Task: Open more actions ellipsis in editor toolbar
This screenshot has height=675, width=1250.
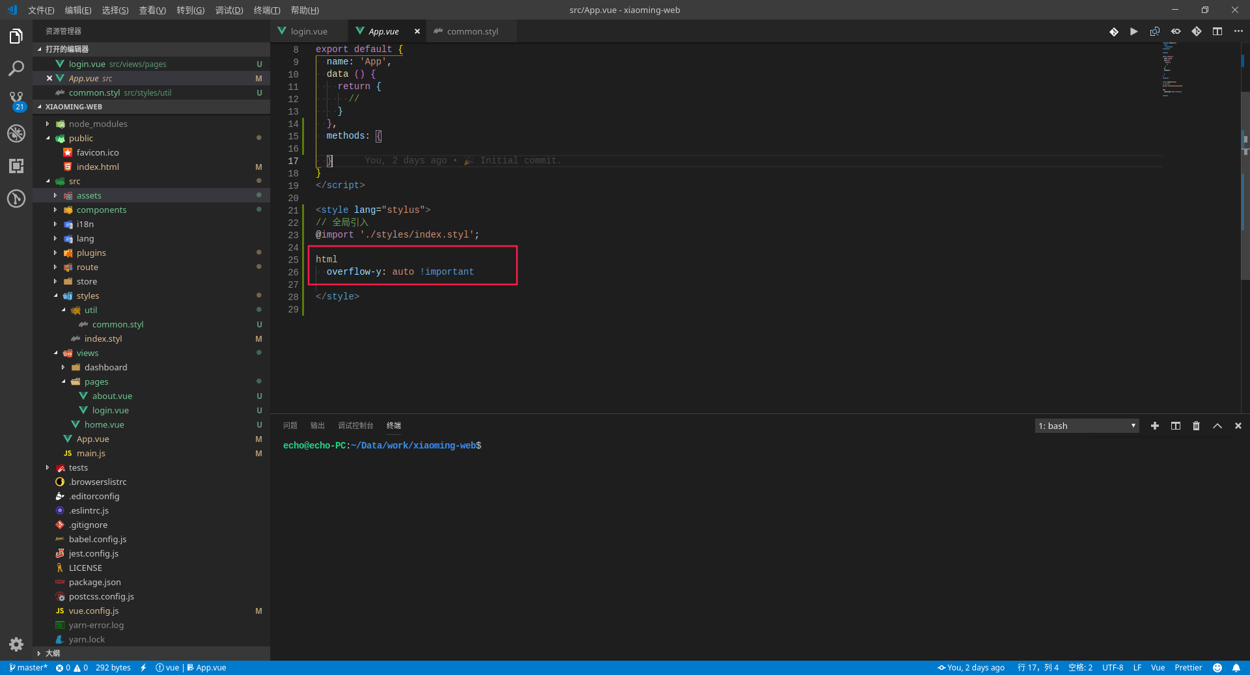Action: 1238,31
